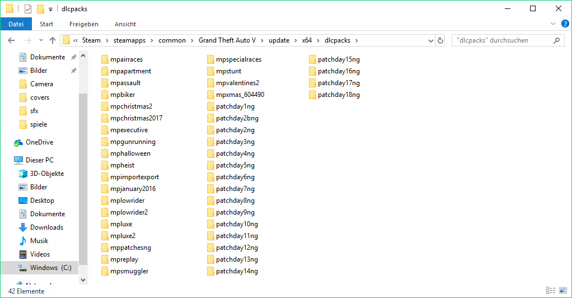This screenshot has width=572, height=298.
Task: Expand the chevron after Grand Theft Auto V
Action: [x=262, y=40]
